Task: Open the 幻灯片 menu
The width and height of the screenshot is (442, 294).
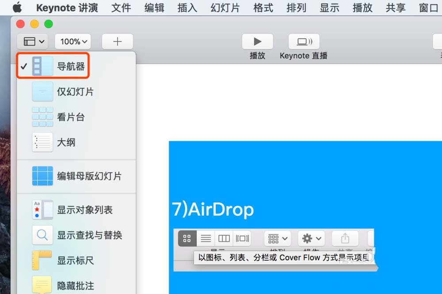Action: tap(225, 8)
